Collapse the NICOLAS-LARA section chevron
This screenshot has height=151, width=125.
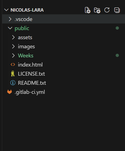6,10
